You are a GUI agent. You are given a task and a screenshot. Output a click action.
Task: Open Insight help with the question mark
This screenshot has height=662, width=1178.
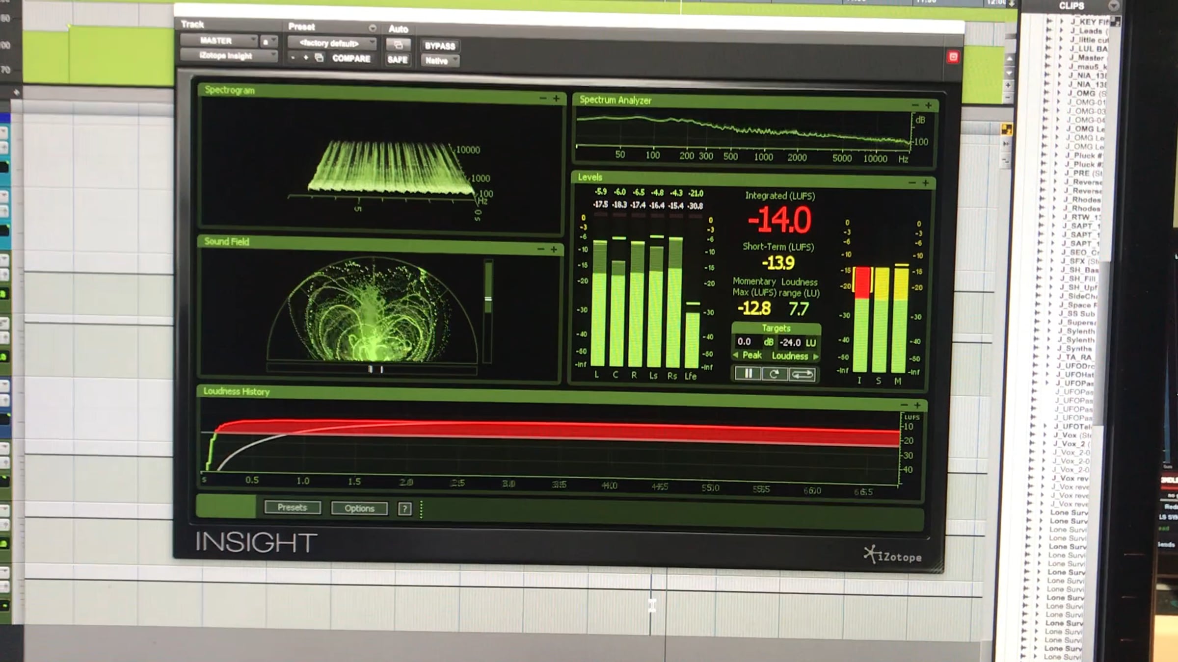404,509
